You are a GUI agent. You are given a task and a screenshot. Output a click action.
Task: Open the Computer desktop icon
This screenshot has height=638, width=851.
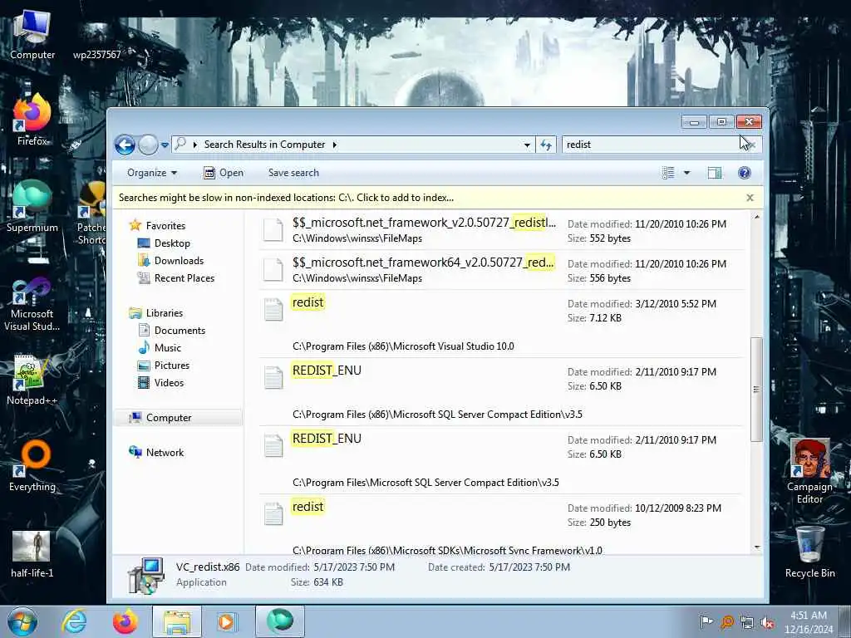(32, 35)
